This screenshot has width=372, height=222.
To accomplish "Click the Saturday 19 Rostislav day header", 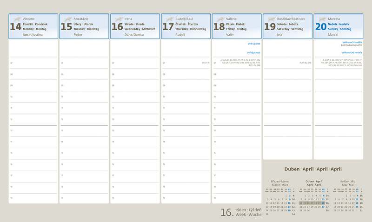I will point(287,26).
